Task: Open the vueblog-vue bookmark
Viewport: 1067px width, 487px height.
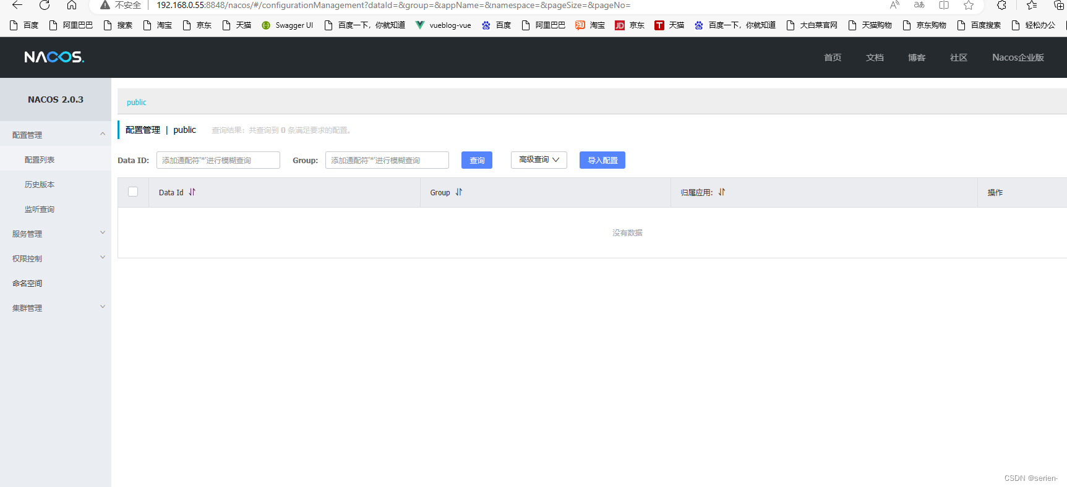Action: (443, 25)
